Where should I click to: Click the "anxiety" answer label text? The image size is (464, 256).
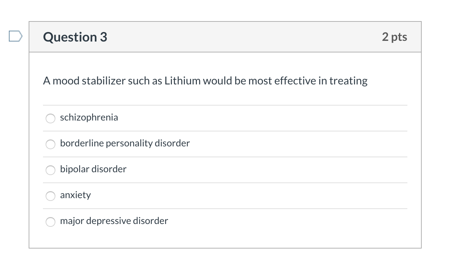point(75,195)
